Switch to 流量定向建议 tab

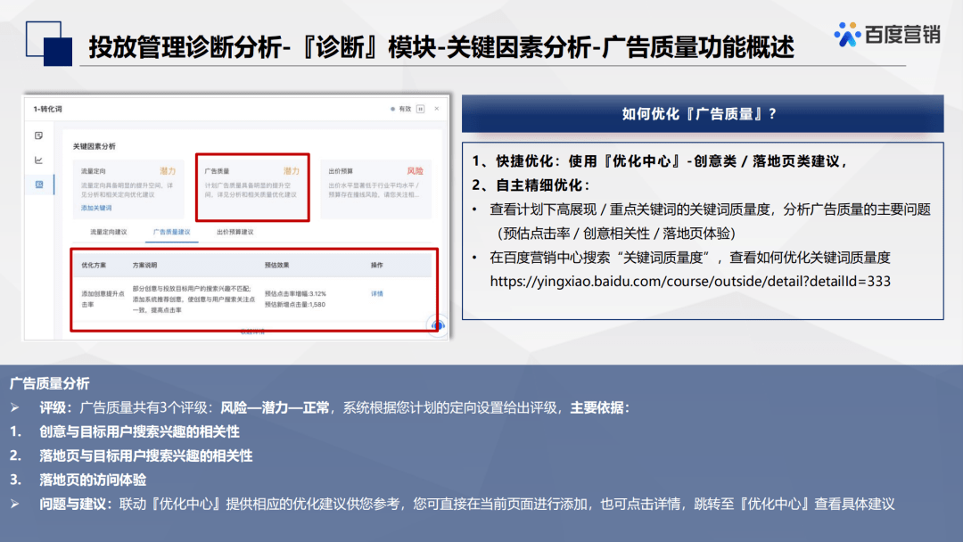point(108,232)
